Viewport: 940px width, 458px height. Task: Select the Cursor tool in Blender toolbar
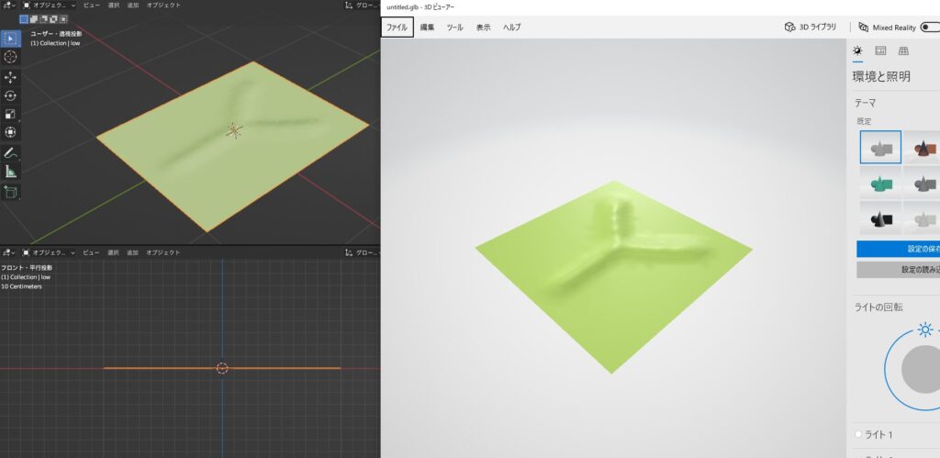point(10,57)
